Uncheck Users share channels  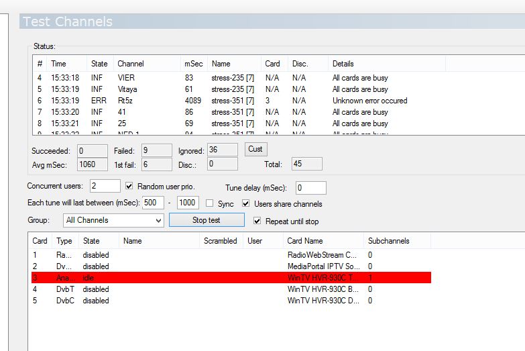tap(246, 203)
